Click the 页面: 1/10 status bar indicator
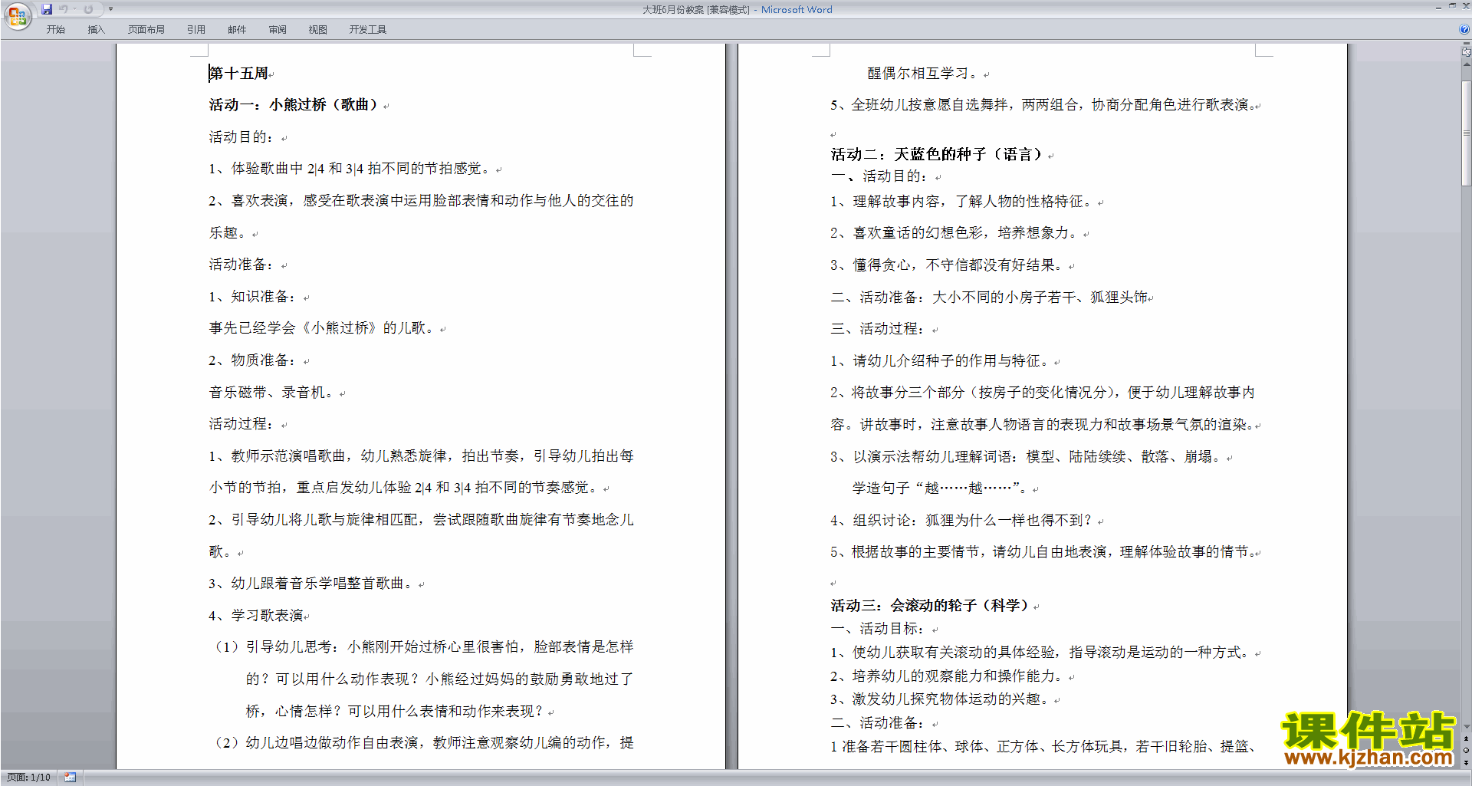1472x786 pixels. pyautogui.click(x=29, y=778)
